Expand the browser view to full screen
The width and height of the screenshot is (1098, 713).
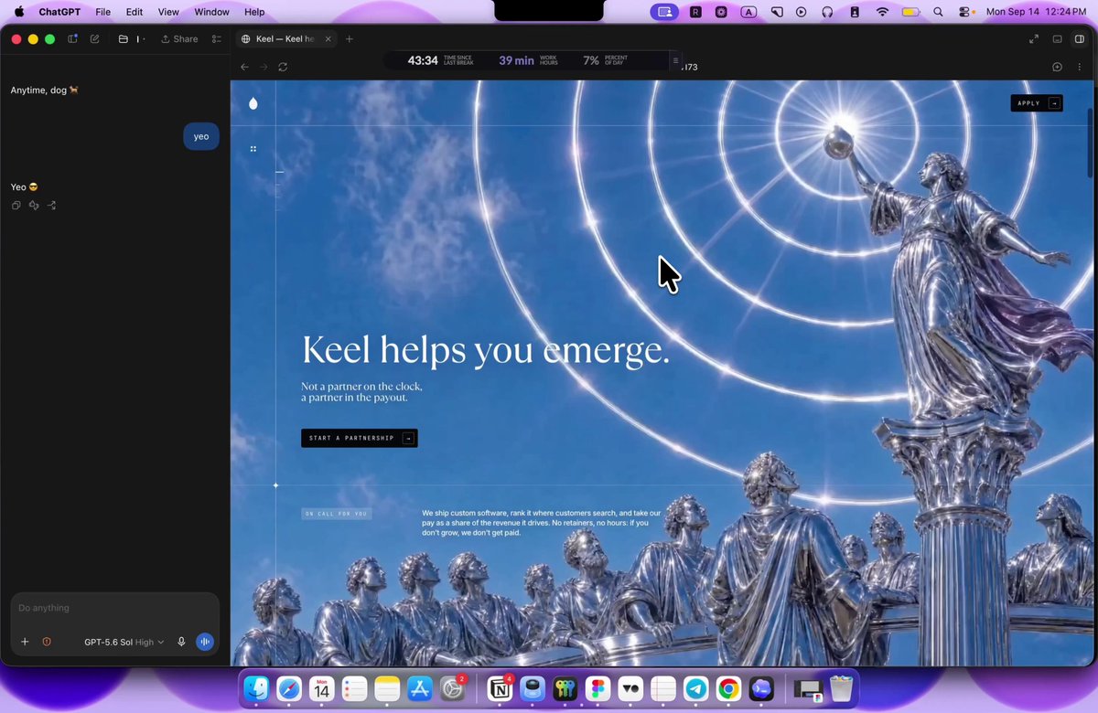point(1034,39)
